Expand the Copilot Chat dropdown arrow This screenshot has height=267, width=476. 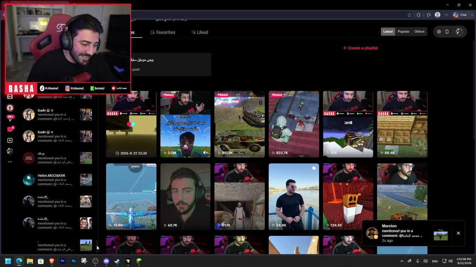point(471,15)
